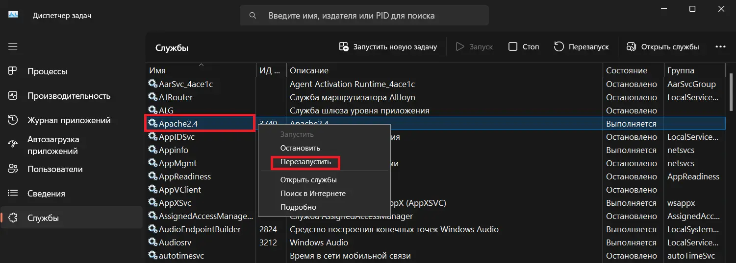
Task: Choose Остановить in the context menu
Action: point(300,148)
